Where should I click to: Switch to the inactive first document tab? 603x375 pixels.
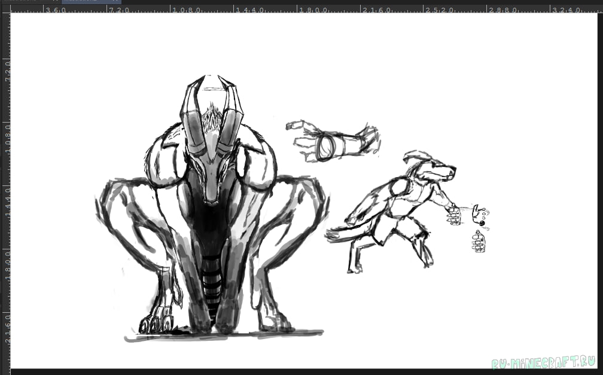pos(24,1)
